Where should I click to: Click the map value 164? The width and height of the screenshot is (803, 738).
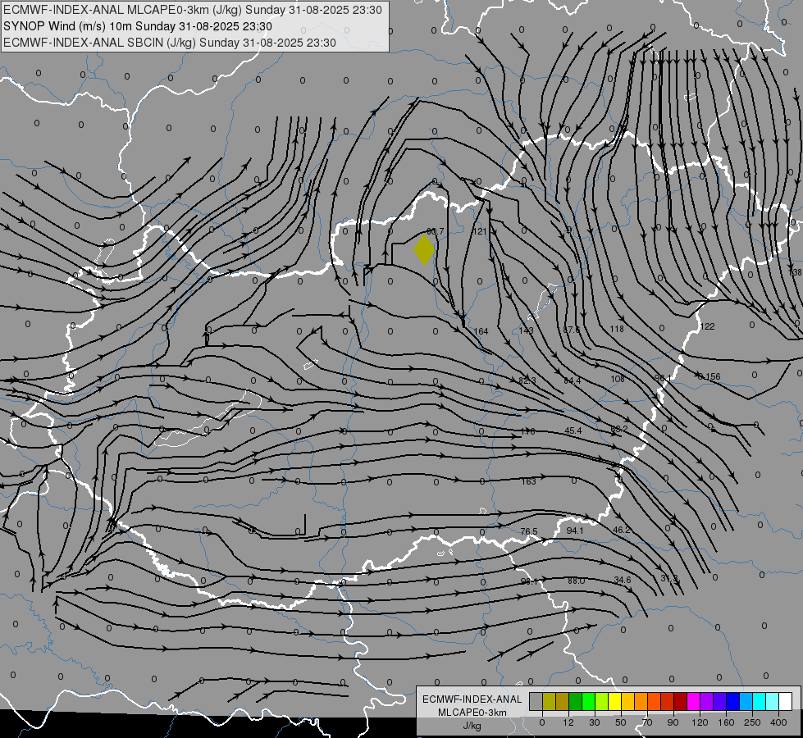481,331
